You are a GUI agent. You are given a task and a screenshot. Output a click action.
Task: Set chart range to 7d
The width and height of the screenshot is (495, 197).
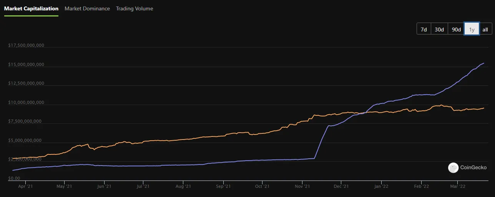click(x=424, y=29)
